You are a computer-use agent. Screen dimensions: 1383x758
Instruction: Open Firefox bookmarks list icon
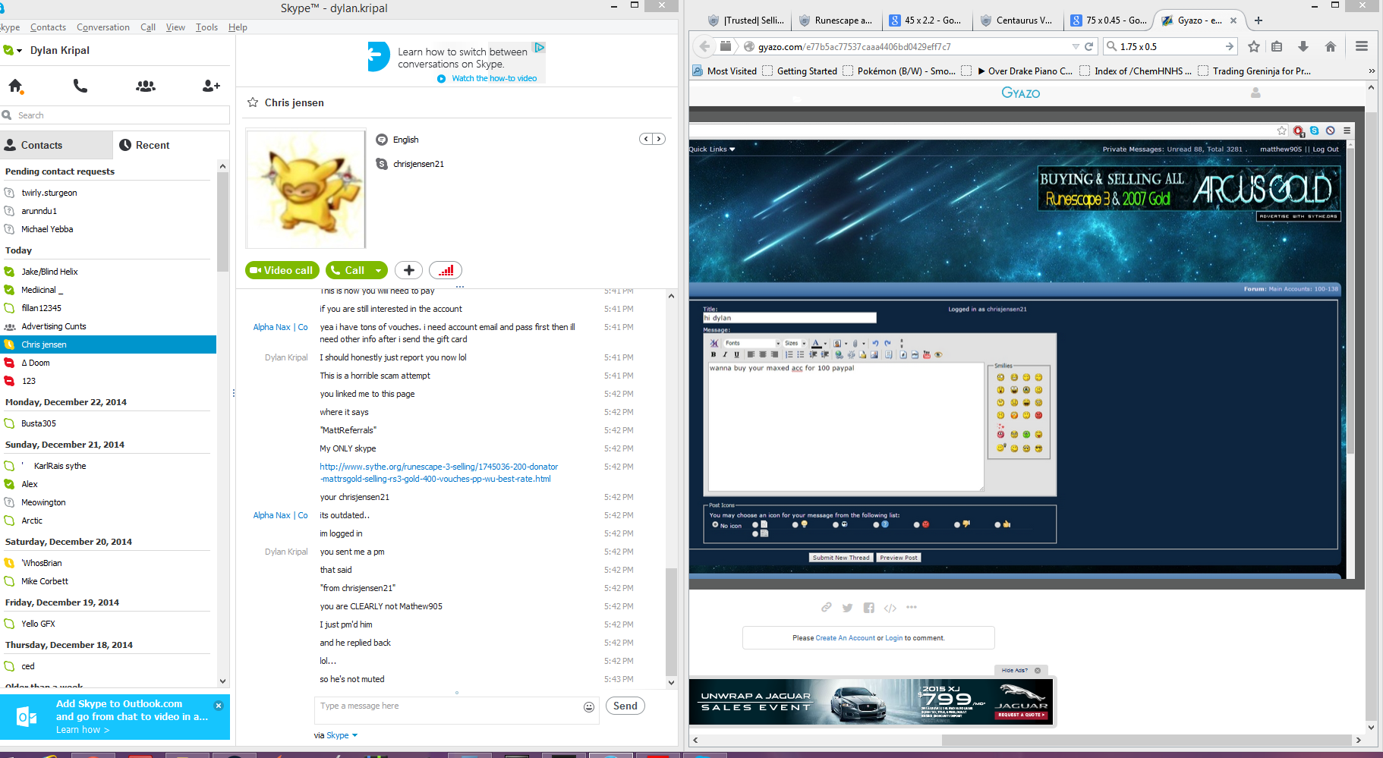pyautogui.click(x=1277, y=46)
